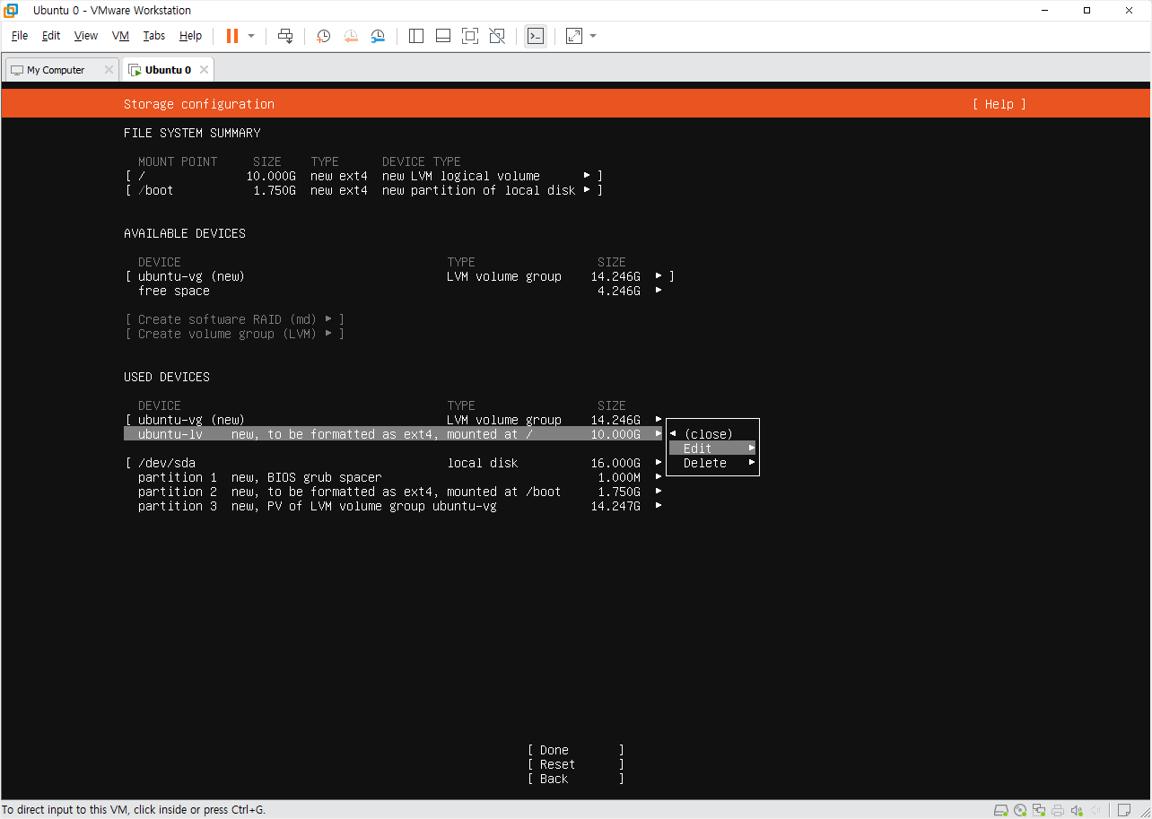Click Create volume group (LVM)

(x=235, y=334)
